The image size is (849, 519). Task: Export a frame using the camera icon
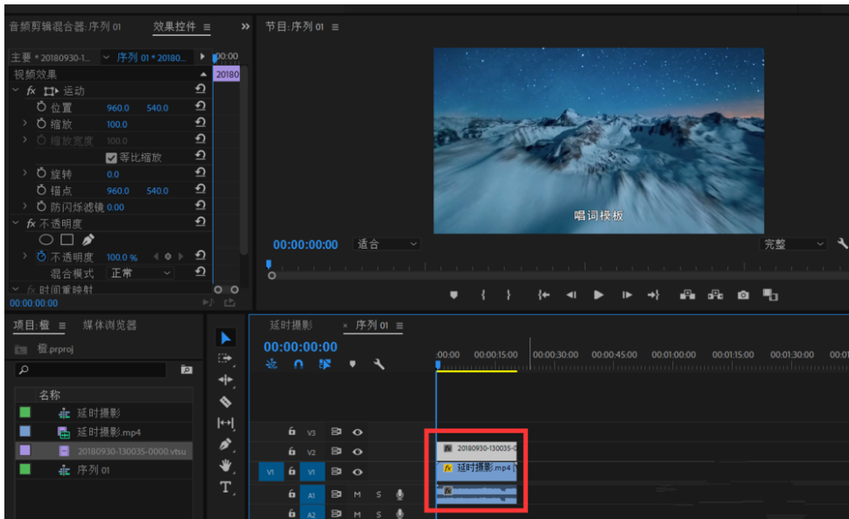743,296
